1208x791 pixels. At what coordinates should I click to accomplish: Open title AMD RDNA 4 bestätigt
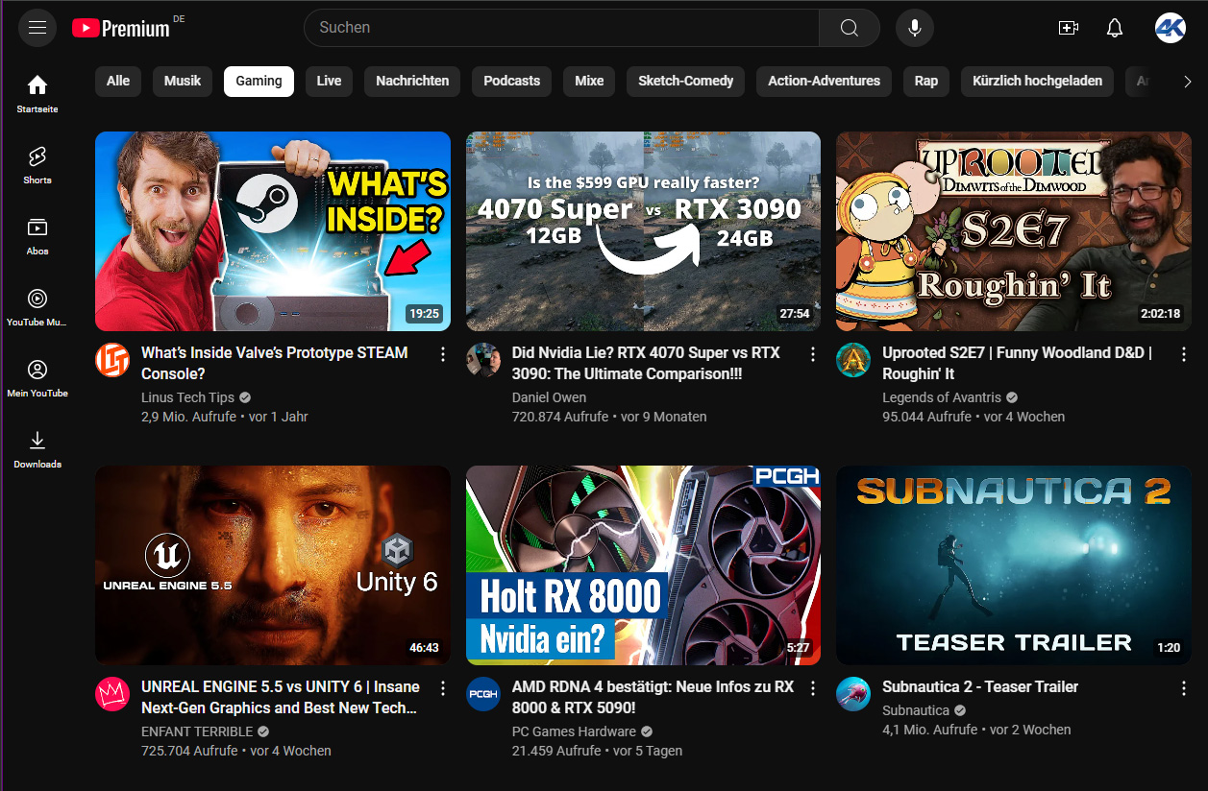(653, 698)
